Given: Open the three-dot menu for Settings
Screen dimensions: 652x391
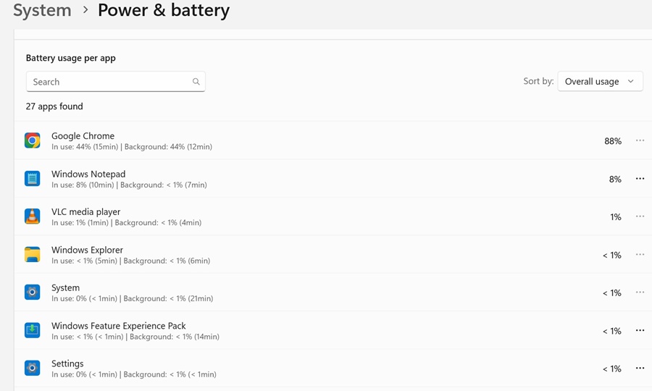Looking at the screenshot, I should (640, 369).
